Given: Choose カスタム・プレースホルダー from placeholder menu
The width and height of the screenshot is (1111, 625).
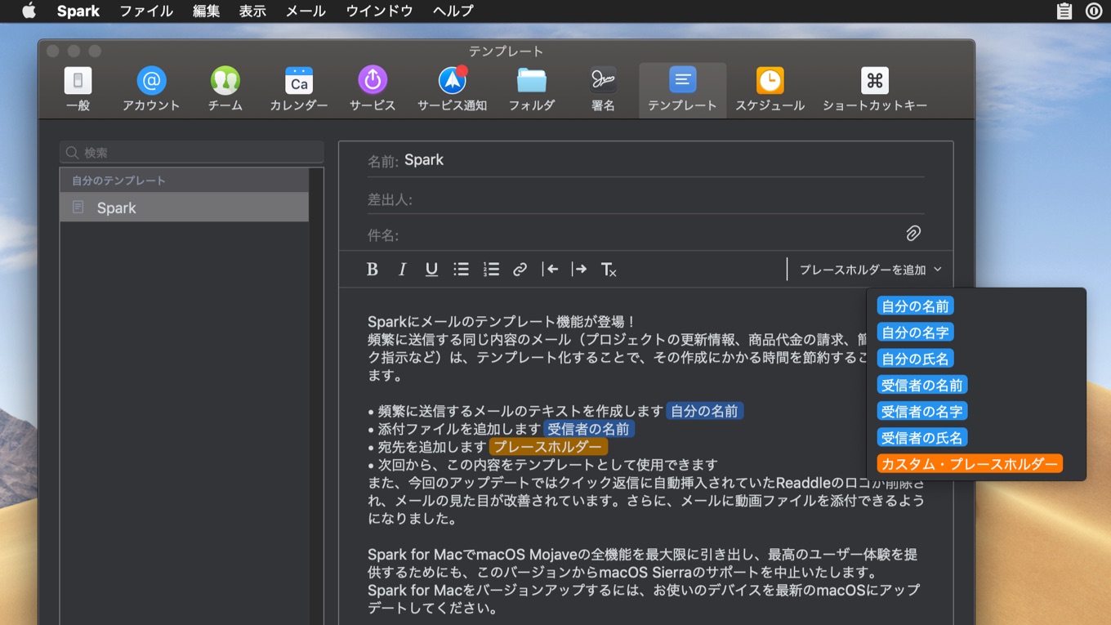Looking at the screenshot, I should coord(970,464).
